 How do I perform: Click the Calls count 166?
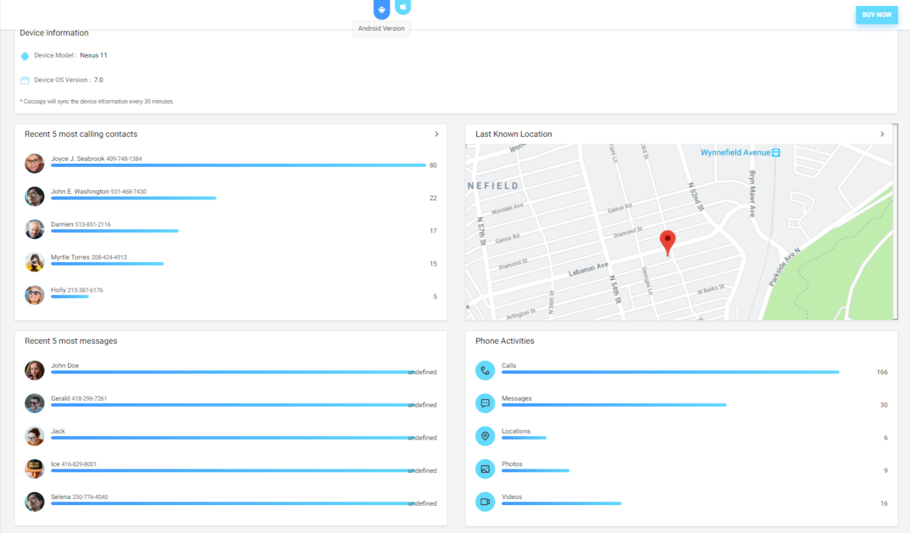(882, 372)
